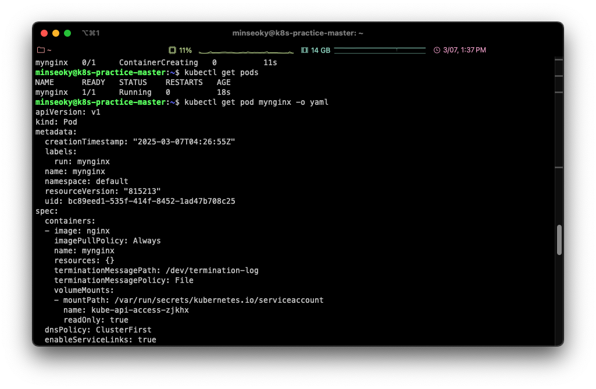
Task: Minimize the terminal using yellow button
Action: coord(56,33)
